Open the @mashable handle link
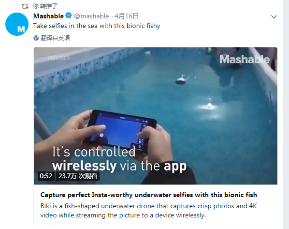The image size is (289, 229). tap(91, 16)
